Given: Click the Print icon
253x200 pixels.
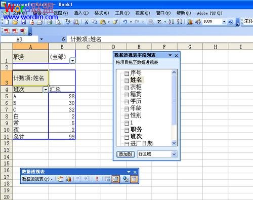Looking at the screenshot, I should click(50, 22).
